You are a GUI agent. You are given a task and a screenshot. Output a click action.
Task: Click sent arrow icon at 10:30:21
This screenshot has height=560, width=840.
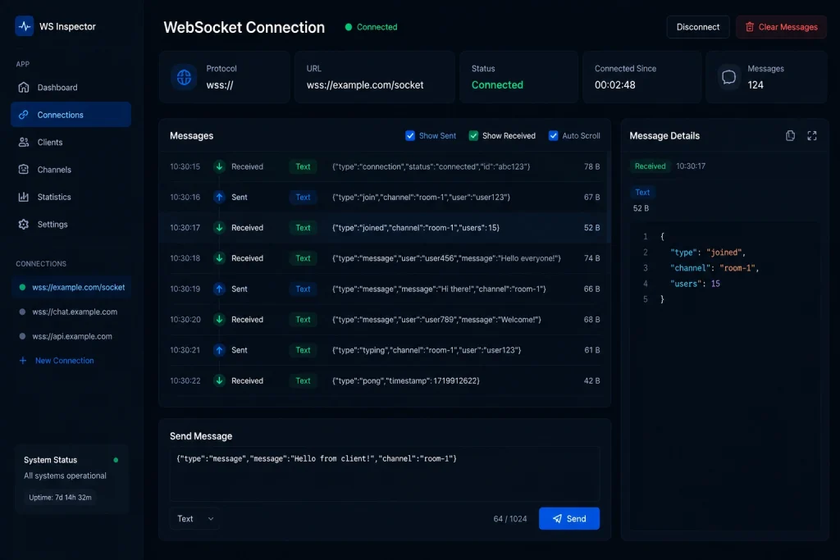219,349
